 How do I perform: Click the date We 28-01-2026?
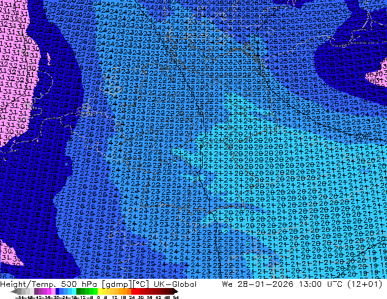click(x=258, y=284)
